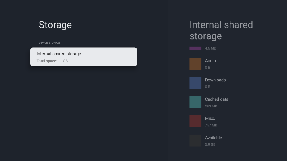Select the Downloads label

[215, 80]
